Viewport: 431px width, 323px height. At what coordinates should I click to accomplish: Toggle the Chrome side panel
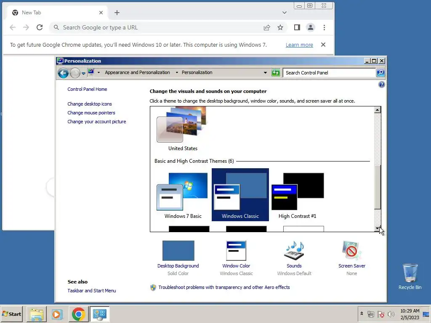tap(297, 27)
